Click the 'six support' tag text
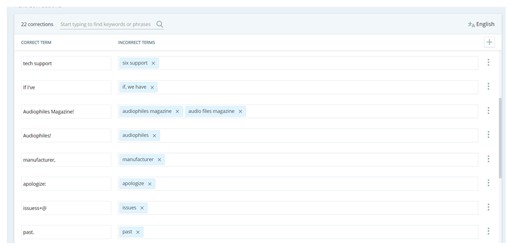The image size is (507, 248). [x=135, y=63]
